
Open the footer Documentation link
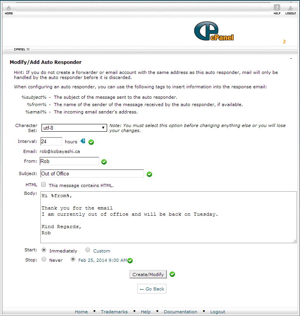pos(180,312)
